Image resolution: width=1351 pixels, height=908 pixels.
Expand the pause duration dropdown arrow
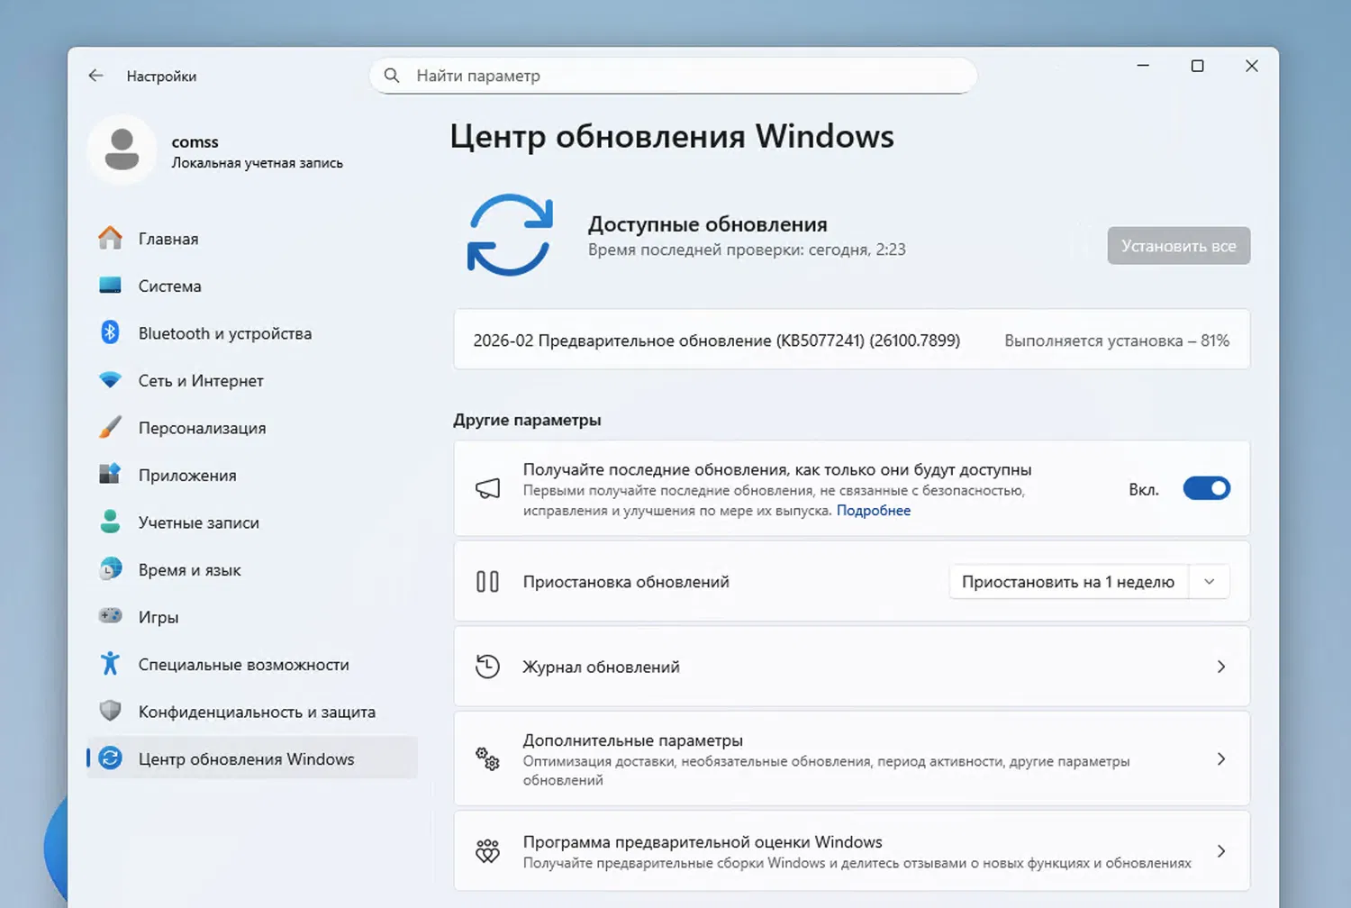1210,582
